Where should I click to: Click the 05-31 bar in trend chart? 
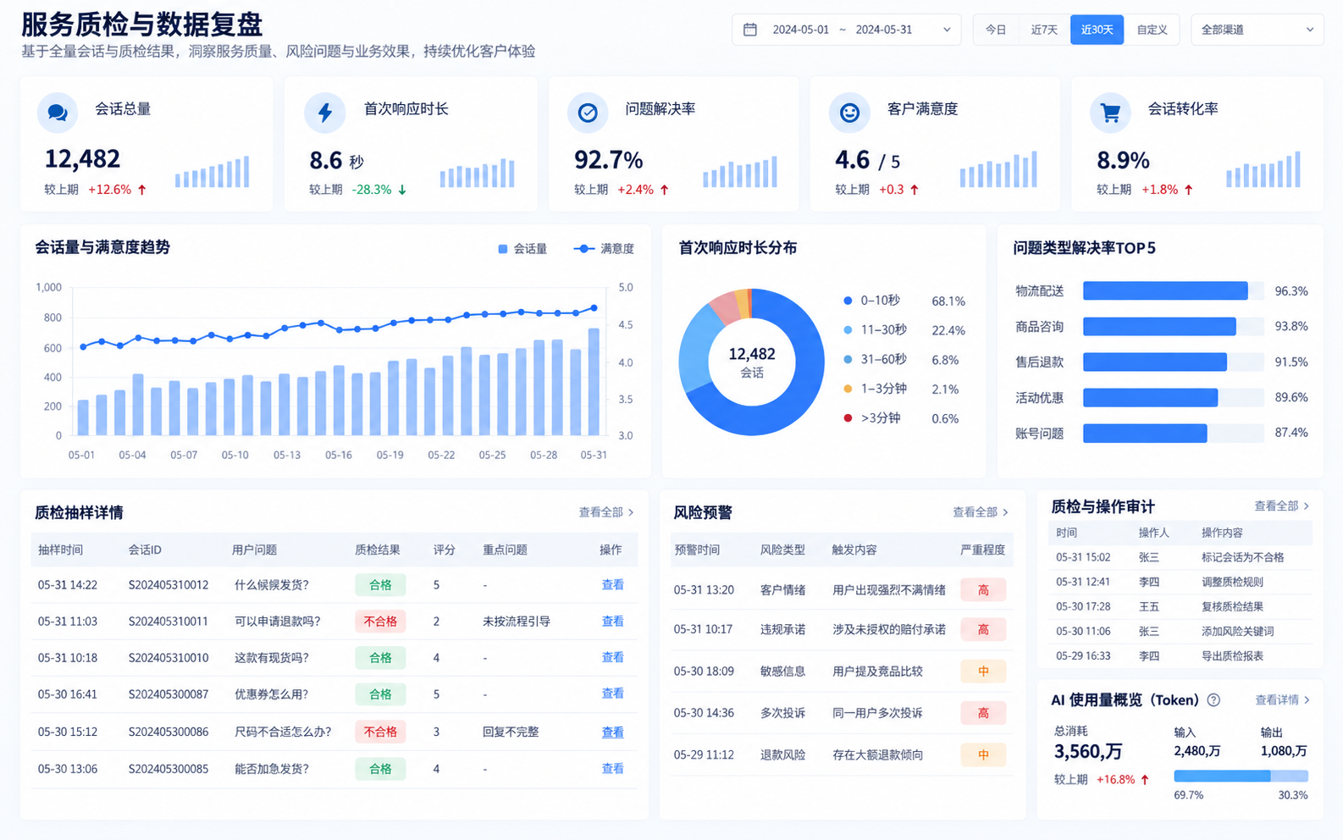(x=594, y=382)
